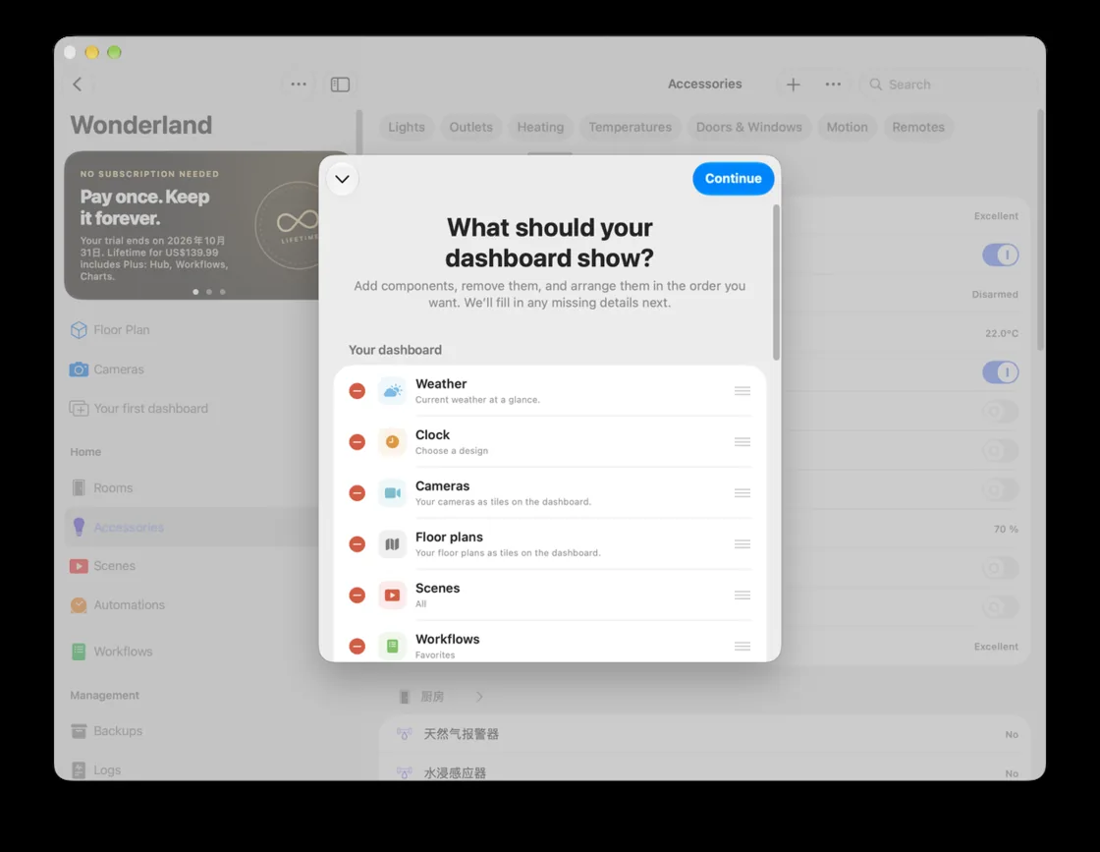Screen dimensions: 1100x852
Task: Click the Scenes reorder handle
Action: [x=742, y=596]
